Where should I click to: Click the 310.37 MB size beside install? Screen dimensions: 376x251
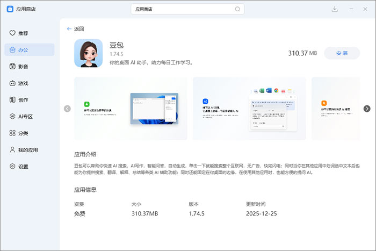302,53
